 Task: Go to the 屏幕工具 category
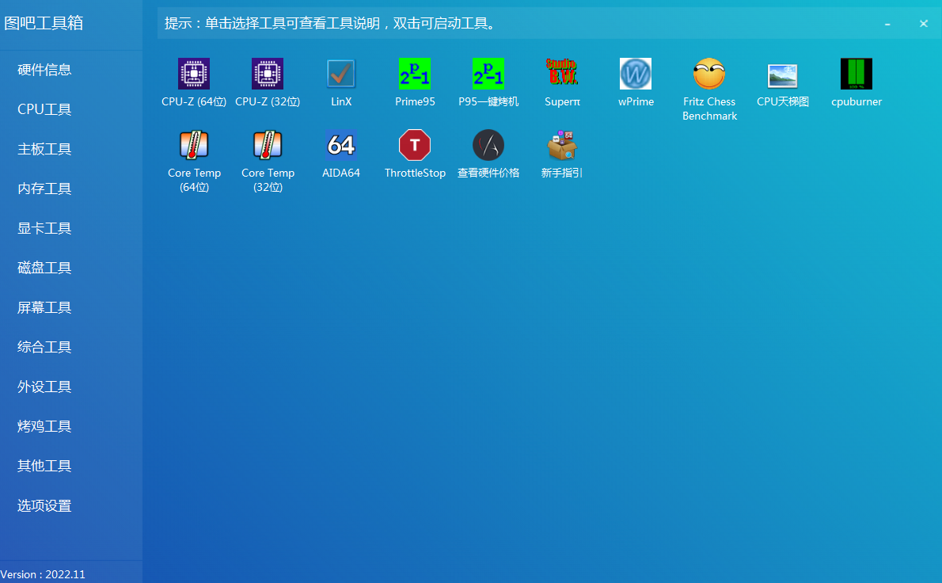pos(44,307)
